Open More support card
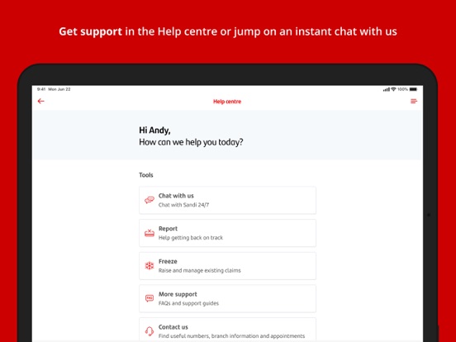456x342 pixels. coord(227,299)
